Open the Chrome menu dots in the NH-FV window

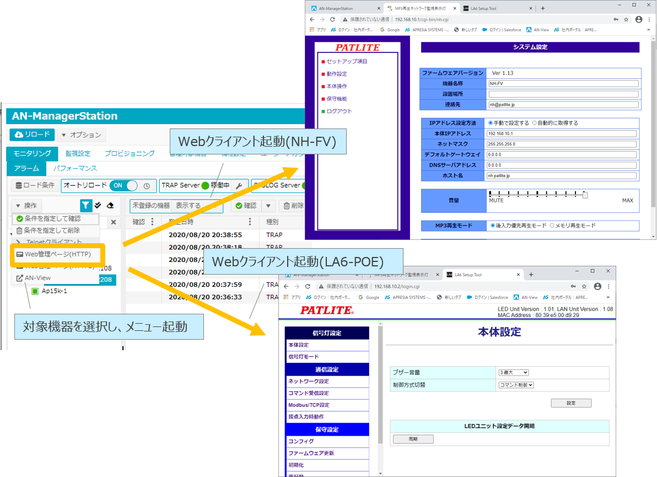click(649, 19)
